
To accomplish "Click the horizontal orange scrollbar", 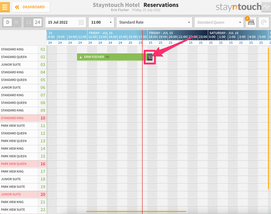I will [x=136, y=211].
